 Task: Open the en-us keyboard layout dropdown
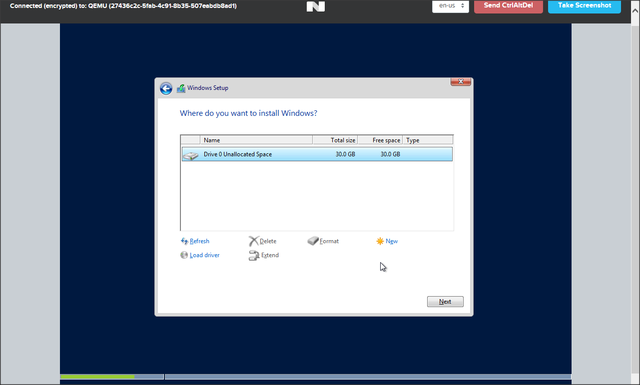tap(450, 6)
